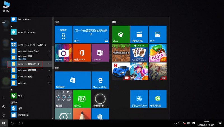
Task: Open the OneNote tile
Action: [100, 53]
